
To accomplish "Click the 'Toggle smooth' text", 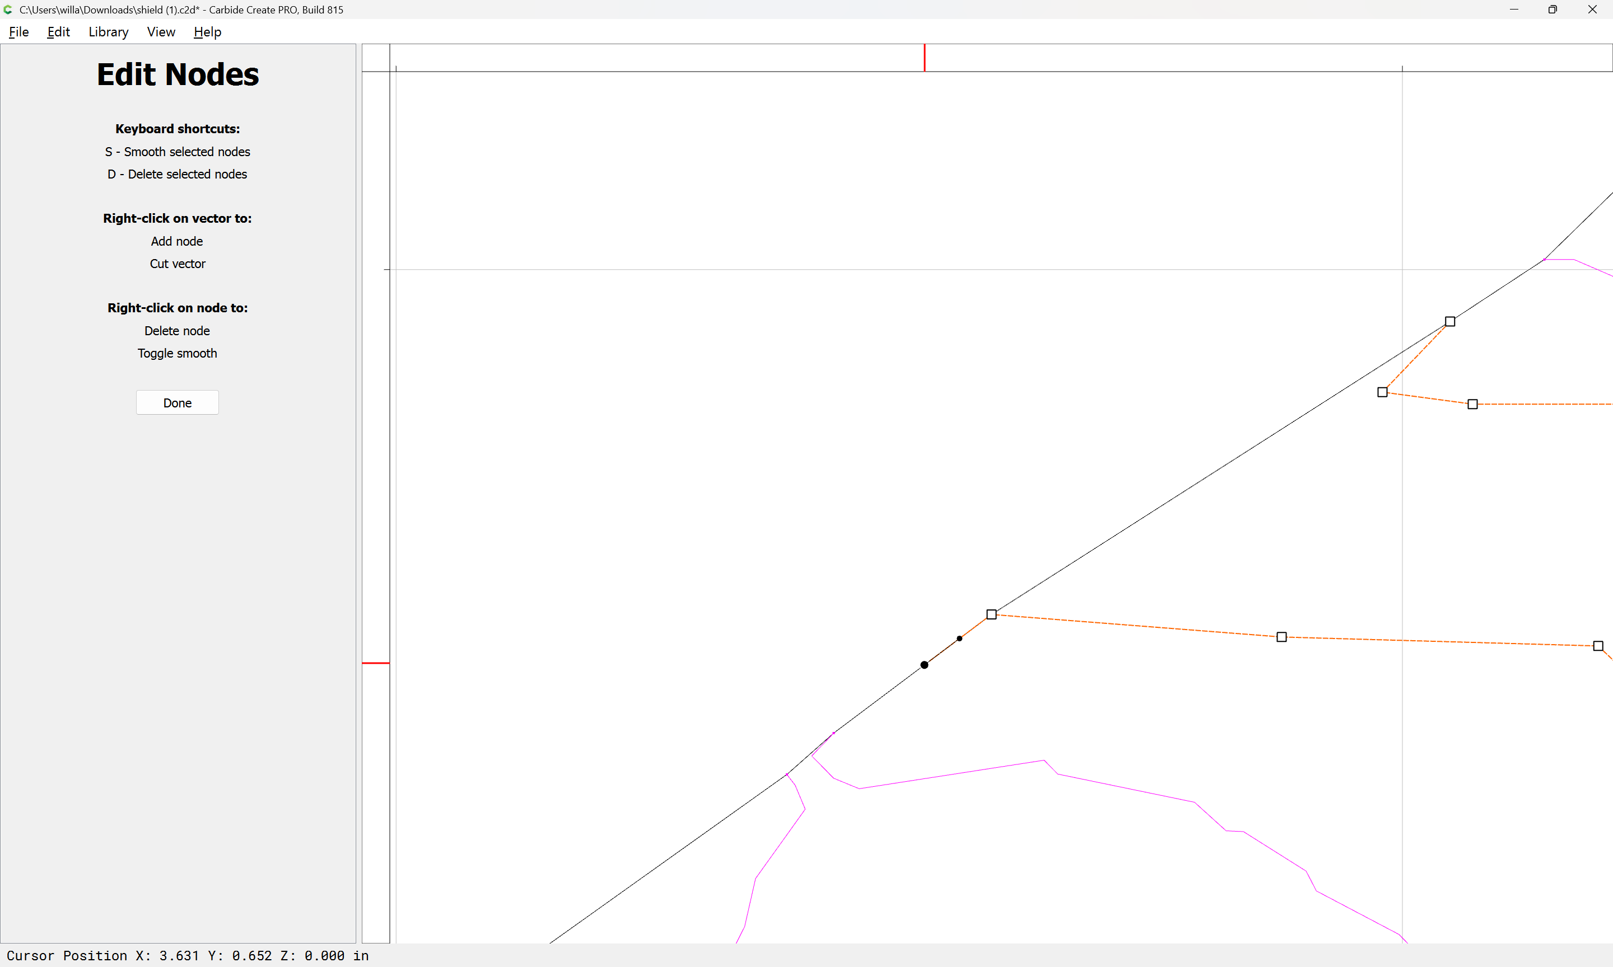I will pos(178,353).
